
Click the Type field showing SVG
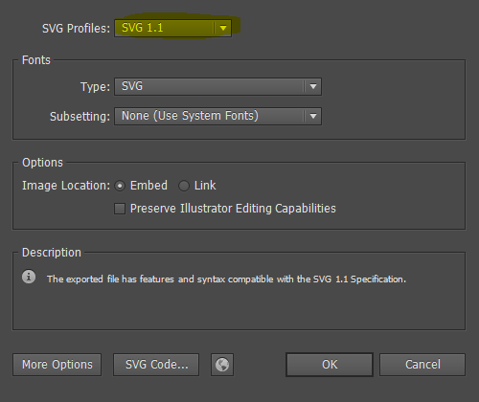[x=217, y=86]
